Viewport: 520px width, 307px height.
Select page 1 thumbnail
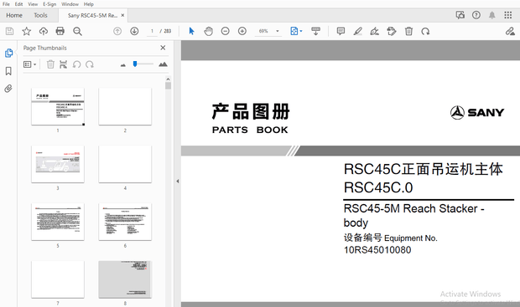[58, 106]
